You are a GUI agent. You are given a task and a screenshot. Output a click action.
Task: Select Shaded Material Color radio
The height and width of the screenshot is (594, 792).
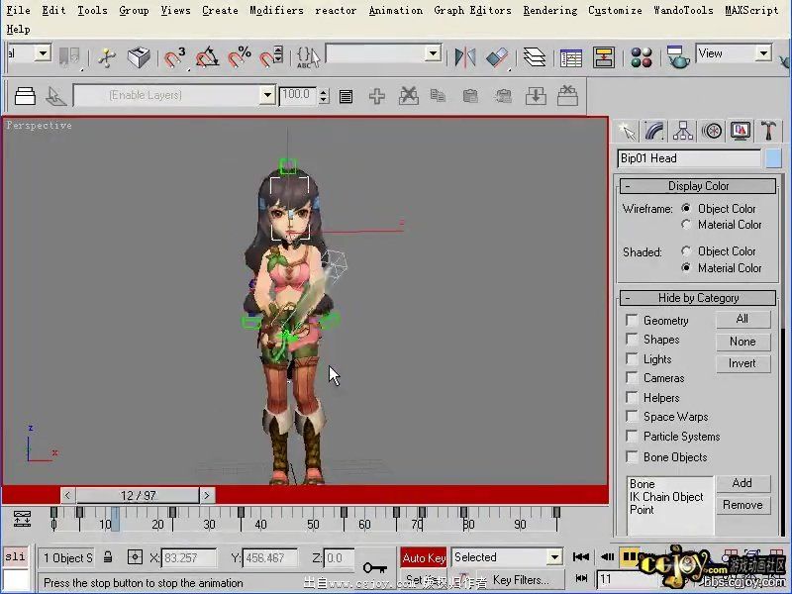[x=686, y=267]
